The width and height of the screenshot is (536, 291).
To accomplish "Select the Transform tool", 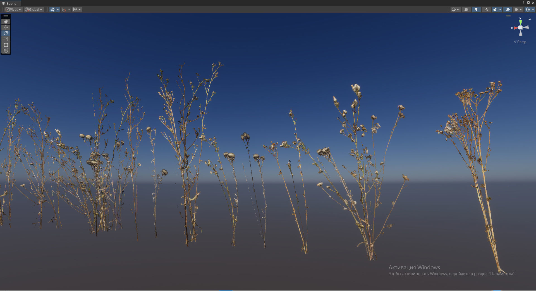I will tap(6, 51).
